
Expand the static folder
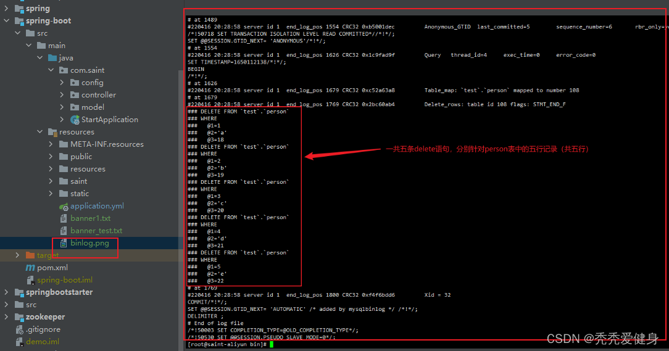click(x=51, y=194)
